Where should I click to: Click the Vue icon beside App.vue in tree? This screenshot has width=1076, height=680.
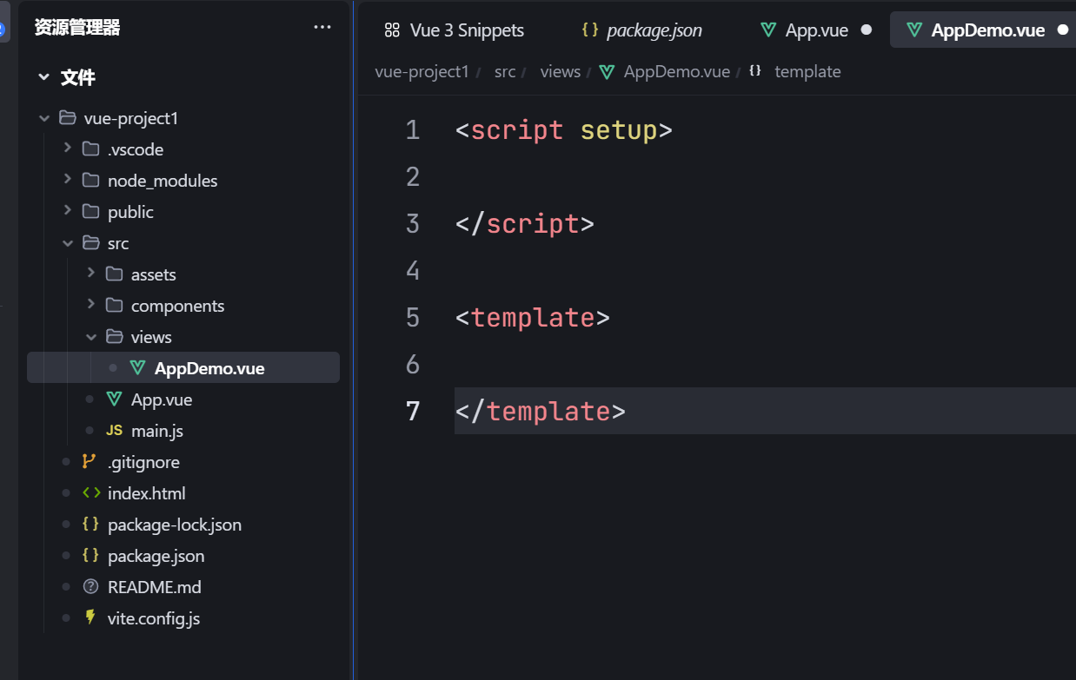114,399
